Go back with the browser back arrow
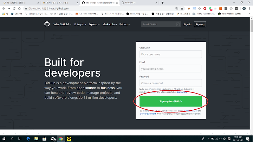The image size is (253, 142). click(x=4, y=8)
